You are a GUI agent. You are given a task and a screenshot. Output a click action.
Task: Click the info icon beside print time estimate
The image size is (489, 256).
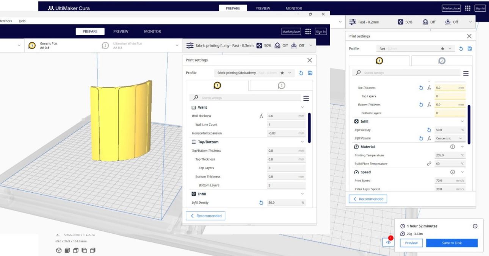click(x=475, y=226)
